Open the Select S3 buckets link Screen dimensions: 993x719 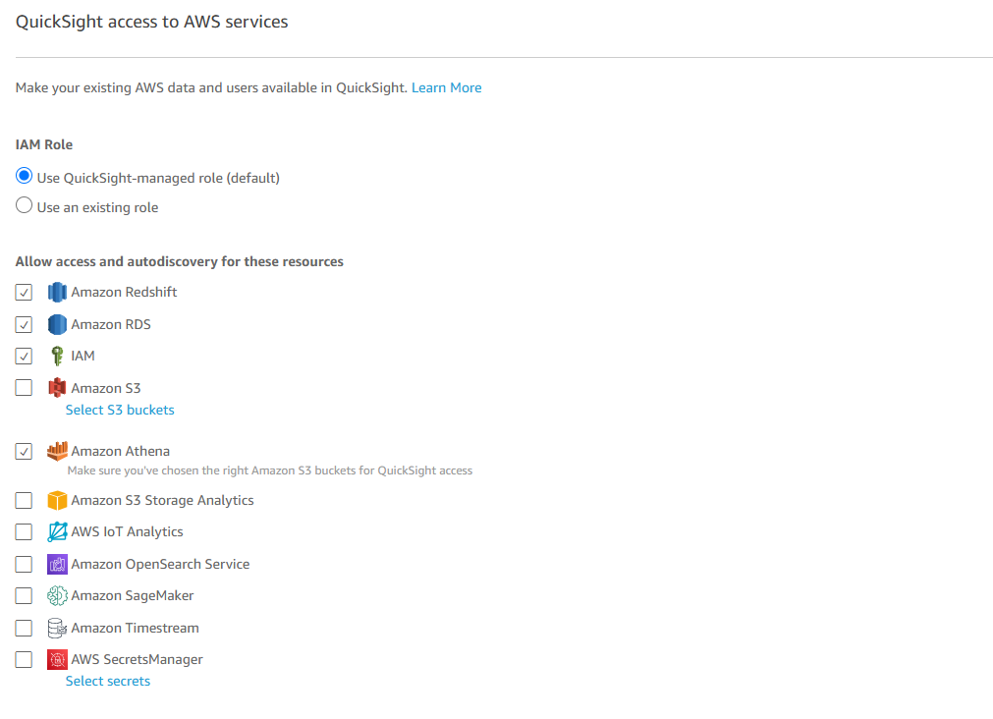[120, 410]
